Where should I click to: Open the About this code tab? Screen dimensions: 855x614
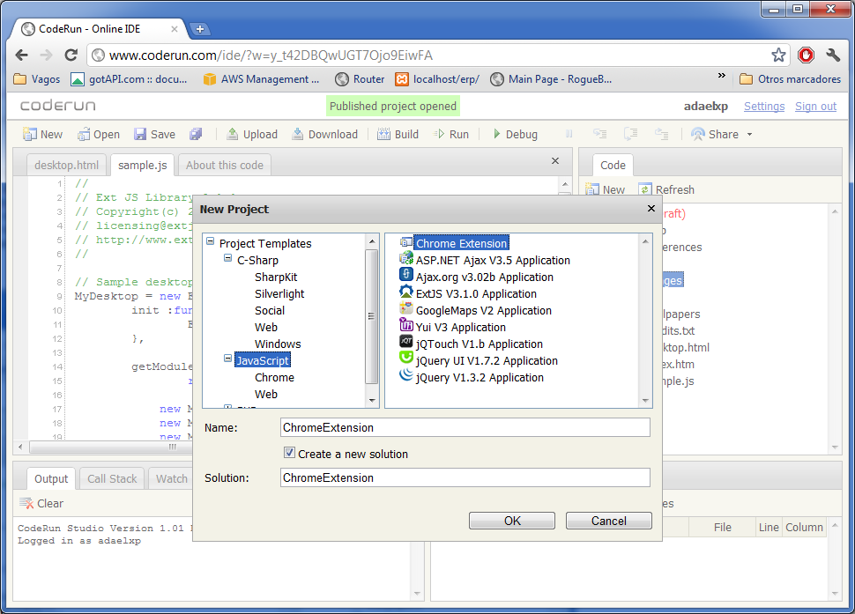[x=224, y=165]
